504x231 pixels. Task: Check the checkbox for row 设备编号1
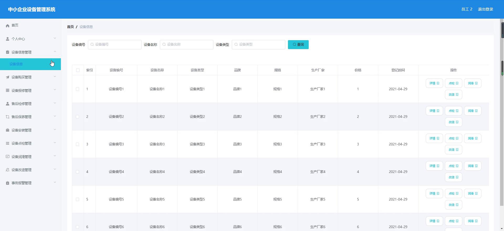77,89
